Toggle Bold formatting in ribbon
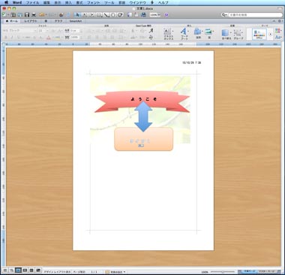Image resolution: width=285 pixels, height=275 pixels. point(6,38)
